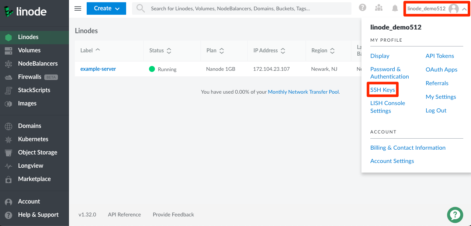Open the help question mark icon
This screenshot has height=226, width=471.
[362, 7]
